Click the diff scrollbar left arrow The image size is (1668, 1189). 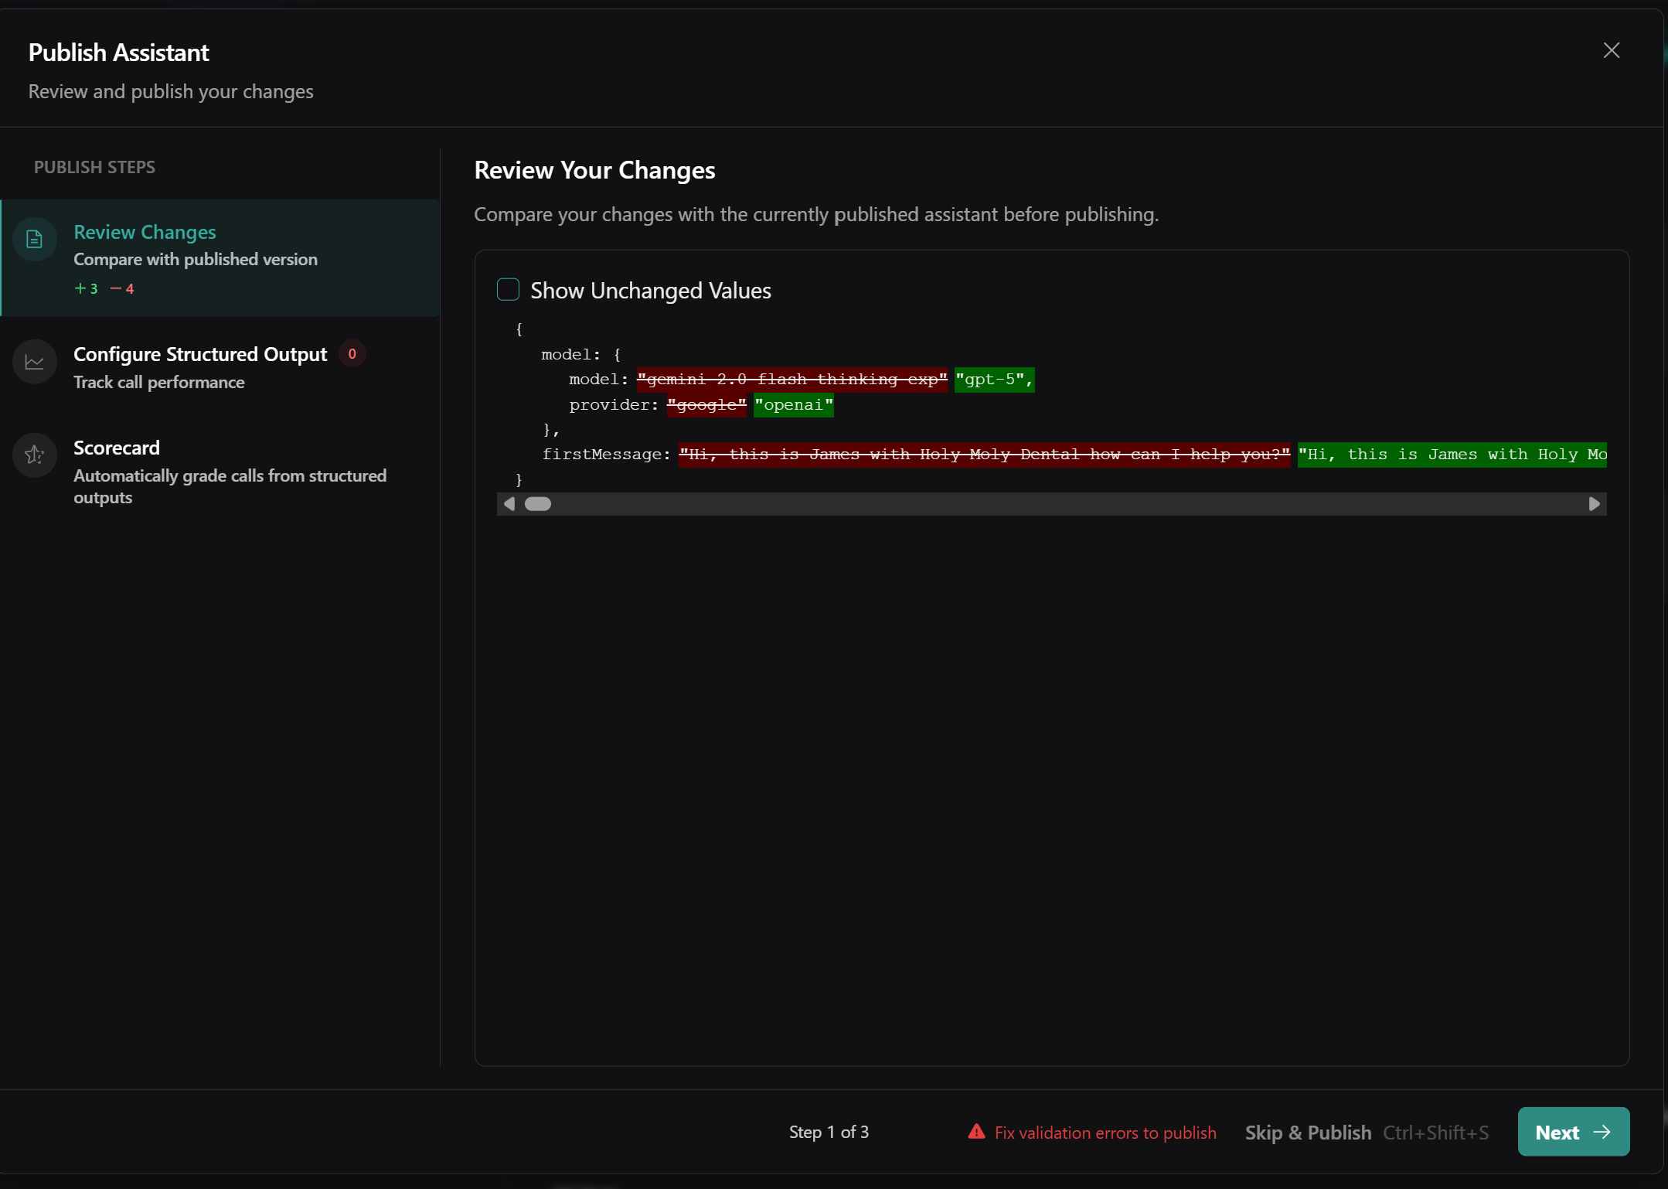click(x=509, y=504)
